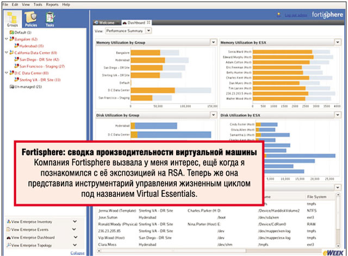Click the Hyderabad (35) group icon
The image size is (348, 256).
17,46
